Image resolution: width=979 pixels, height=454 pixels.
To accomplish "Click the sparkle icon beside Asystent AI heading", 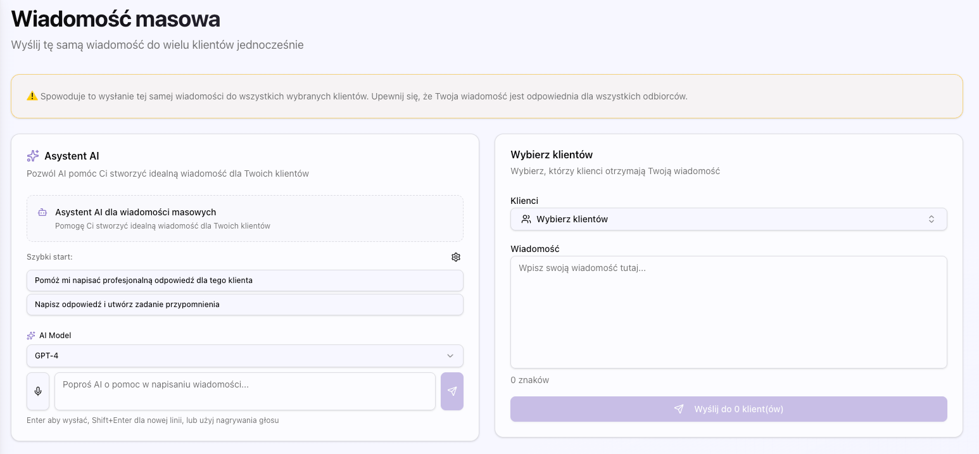I will 33,156.
